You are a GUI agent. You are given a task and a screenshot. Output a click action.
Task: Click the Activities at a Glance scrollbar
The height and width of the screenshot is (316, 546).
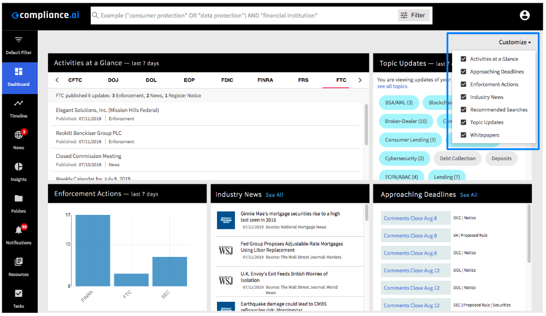(x=366, y=124)
